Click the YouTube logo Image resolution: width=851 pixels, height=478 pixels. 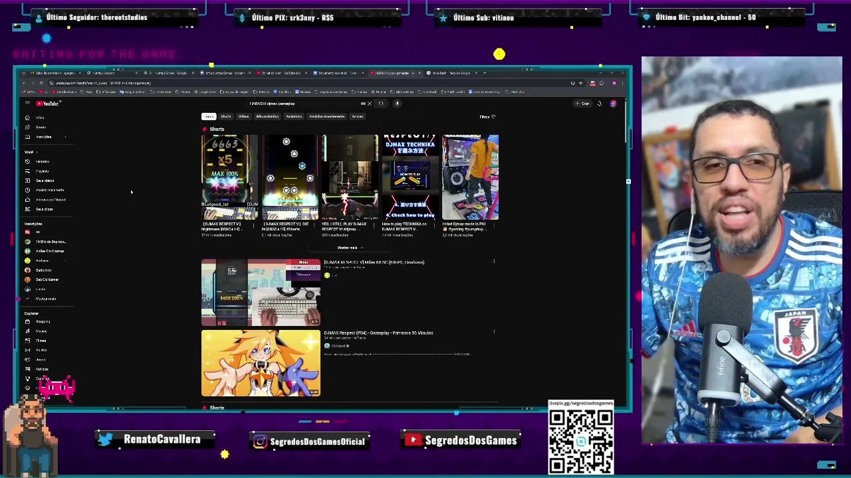click(x=49, y=104)
